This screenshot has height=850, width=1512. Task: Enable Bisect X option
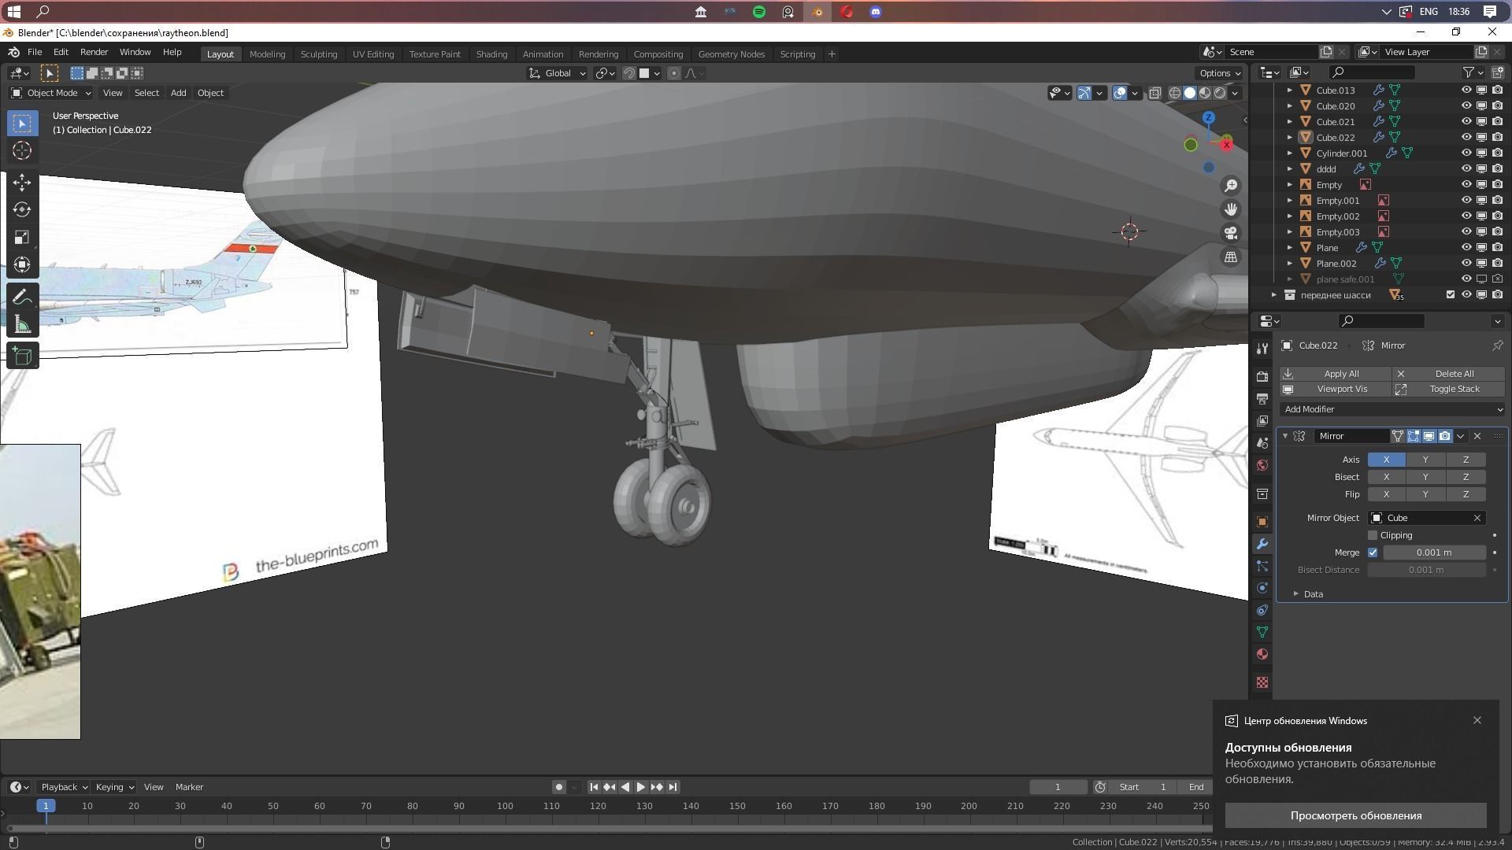1386,477
